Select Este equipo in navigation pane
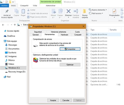Image resolution: width=124 pixels, height=105 pixels. [x=10, y=41]
